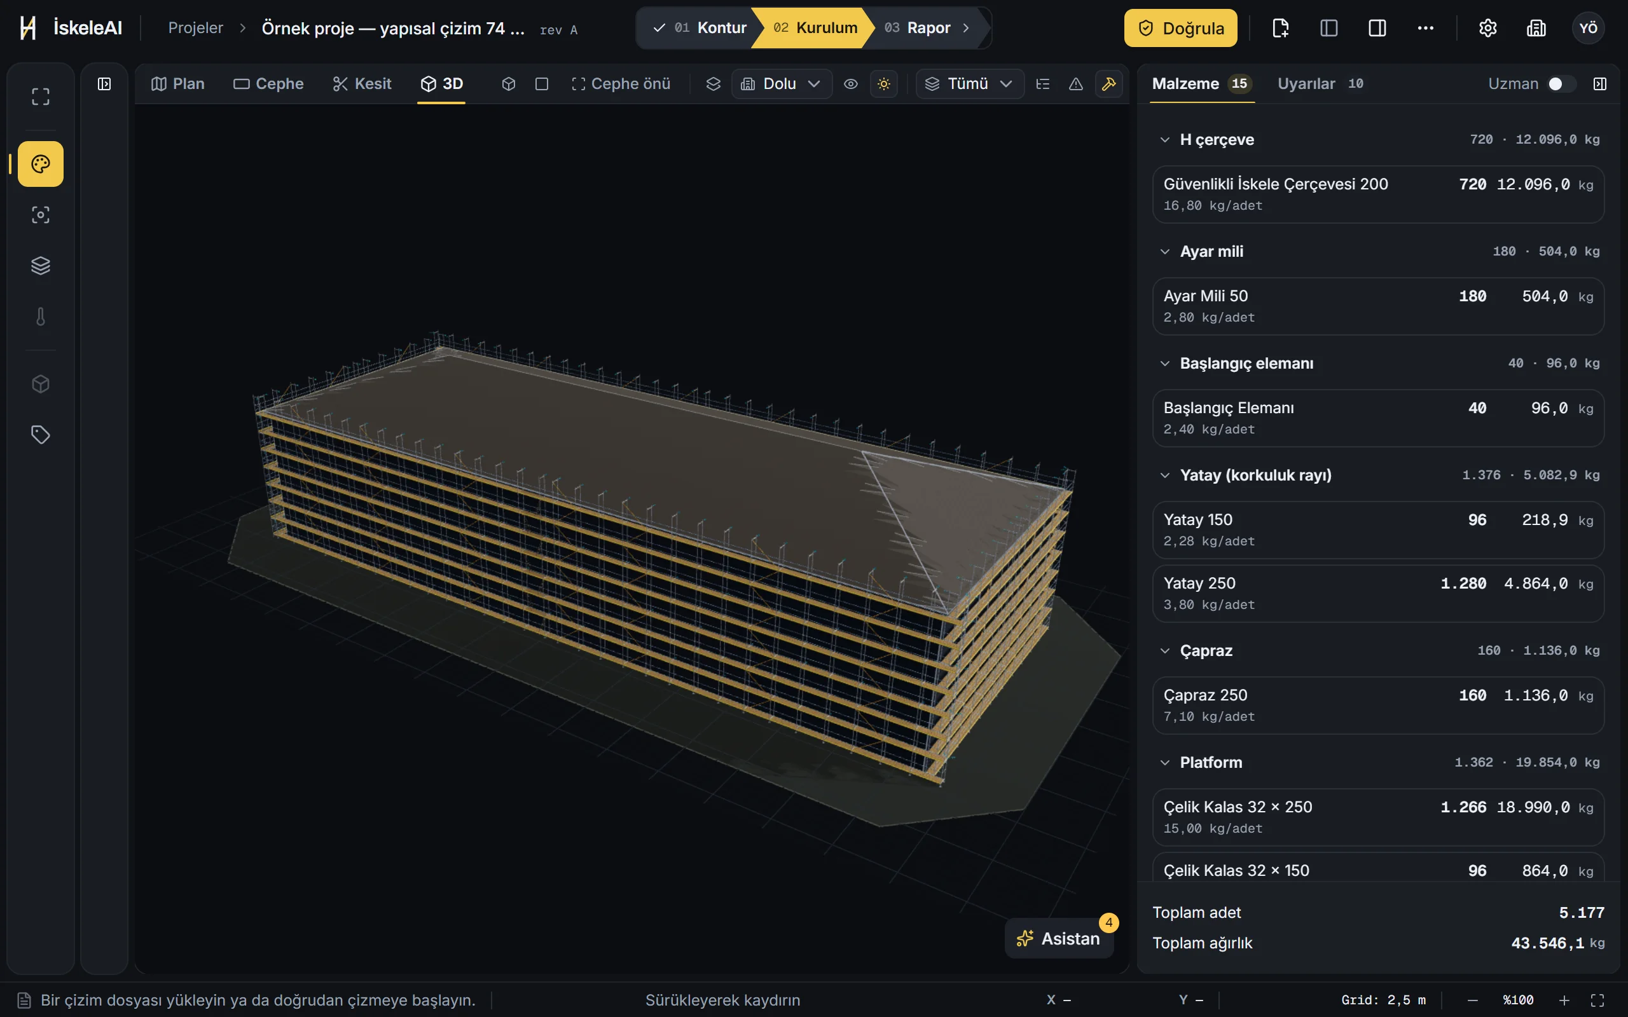Click the highlighted hammer tool icon
This screenshot has height=1017, width=1628.
(1108, 84)
